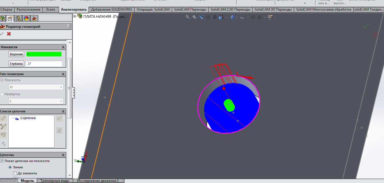The width and height of the screenshot is (384, 183).
Task: Click the depth value field showing 27
Action: point(44,64)
